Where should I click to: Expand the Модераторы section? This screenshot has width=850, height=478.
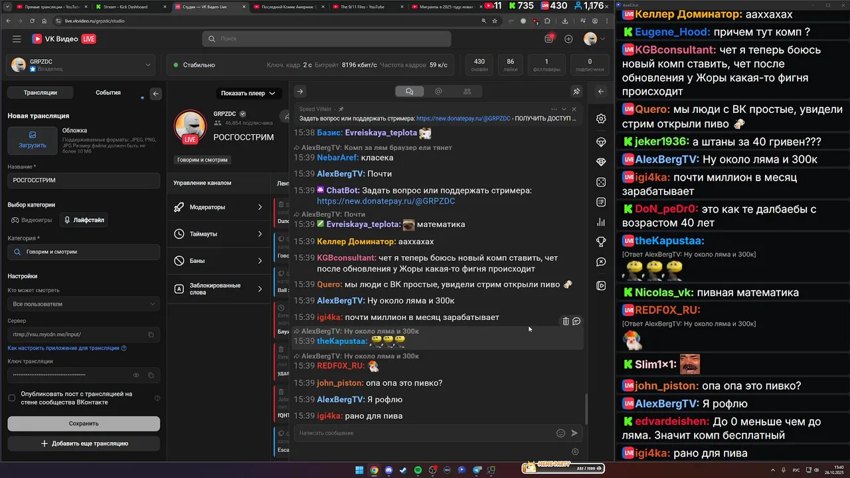[219, 207]
